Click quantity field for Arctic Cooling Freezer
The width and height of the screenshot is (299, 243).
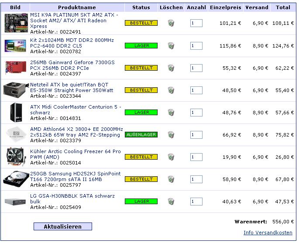point(196,157)
